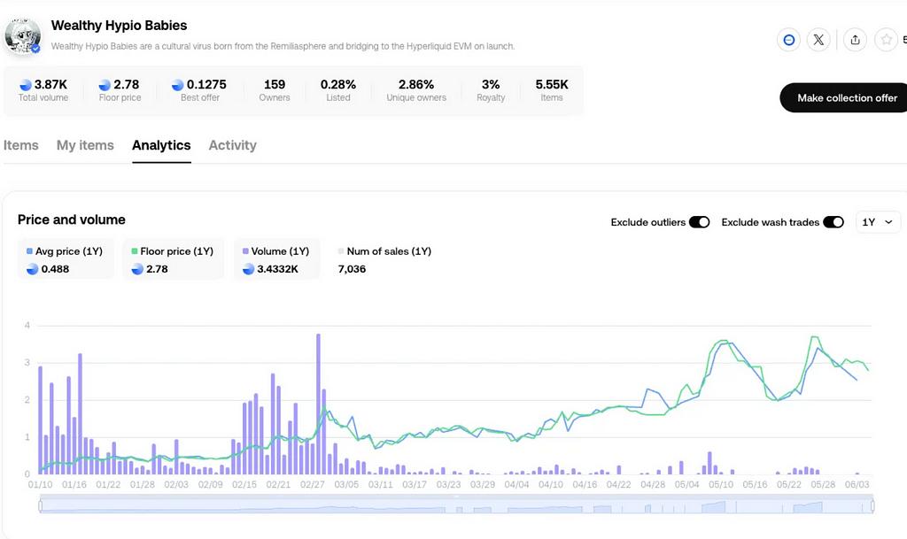The image size is (907, 539).
Task: Click the 03/05 date label on the axis
Action: (346, 485)
